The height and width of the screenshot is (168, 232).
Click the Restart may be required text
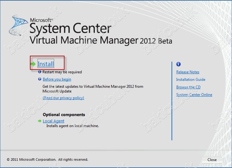tap(62, 72)
